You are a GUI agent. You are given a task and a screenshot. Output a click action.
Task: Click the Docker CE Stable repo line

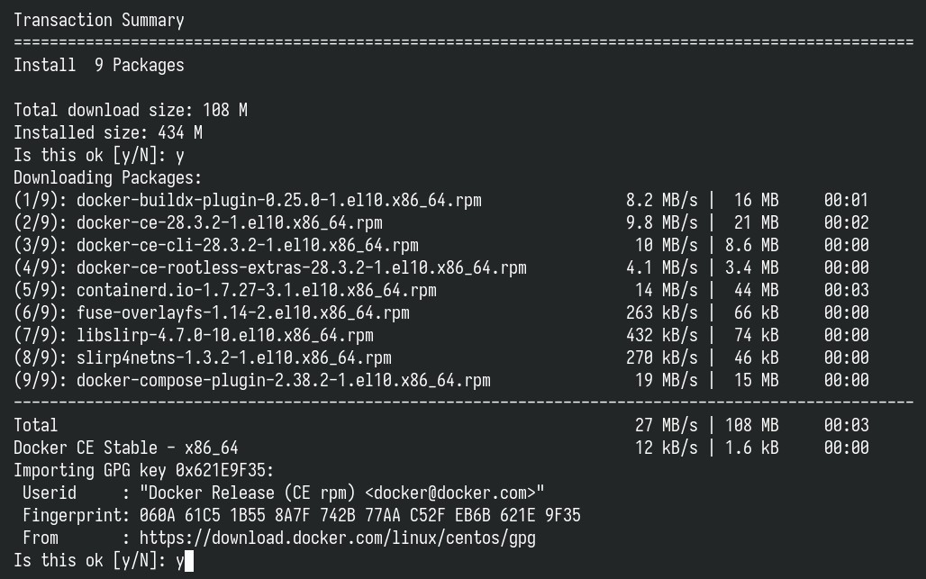click(441, 448)
